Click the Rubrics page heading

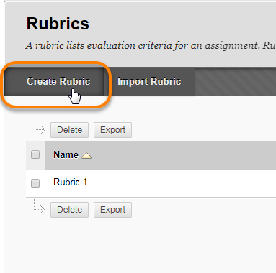[58, 24]
